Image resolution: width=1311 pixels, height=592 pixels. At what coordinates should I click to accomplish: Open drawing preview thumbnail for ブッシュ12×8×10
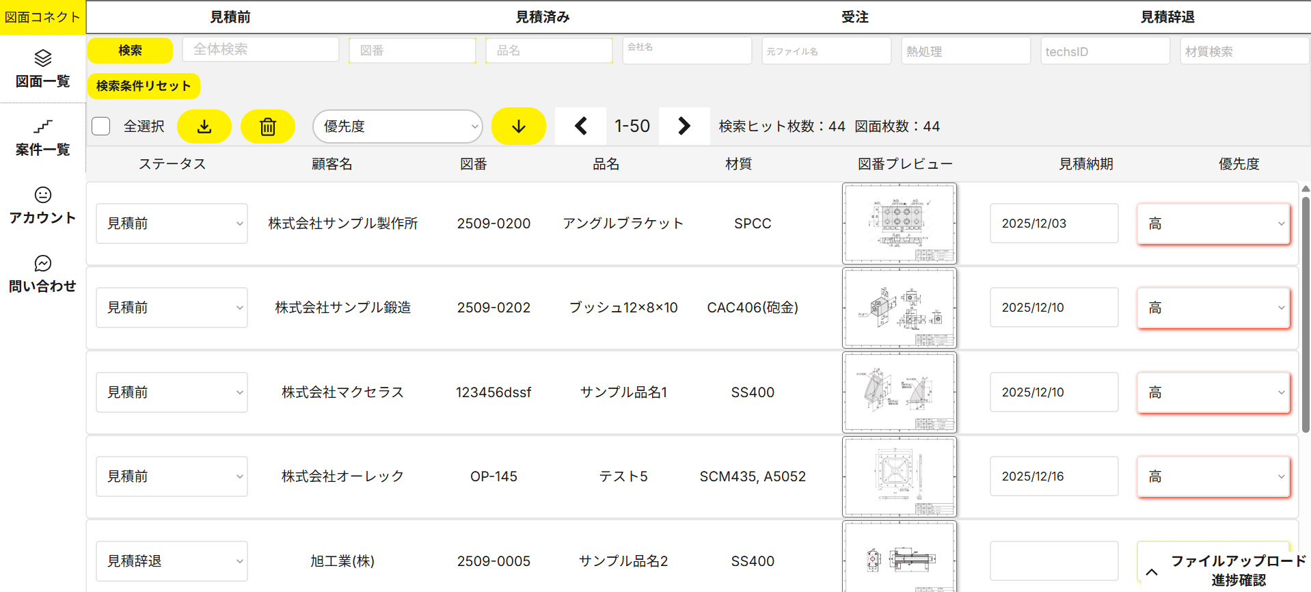(x=899, y=308)
